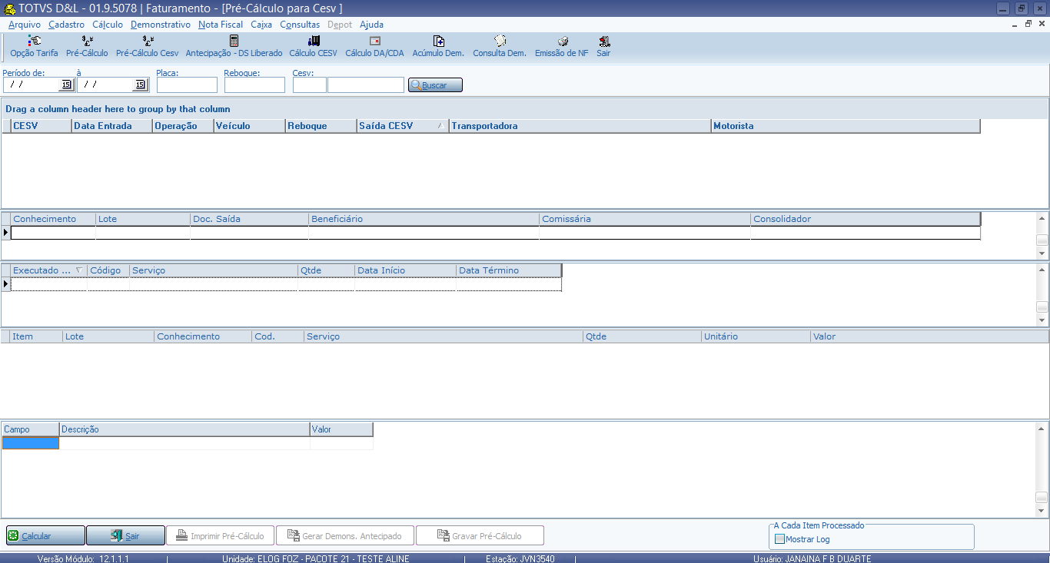Click the Gerar Demons. Antecipado button

[x=344, y=535]
